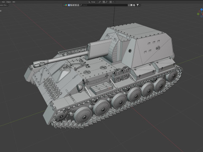The width and height of the screenshot is (203, 152).
Task: Open the Object menu in the viewport header
Action: coord(8,2)
